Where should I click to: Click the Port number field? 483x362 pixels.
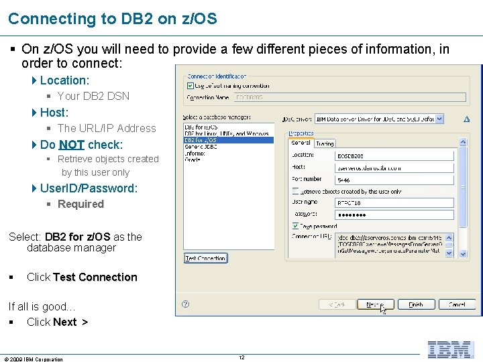(x=394, y=180)
